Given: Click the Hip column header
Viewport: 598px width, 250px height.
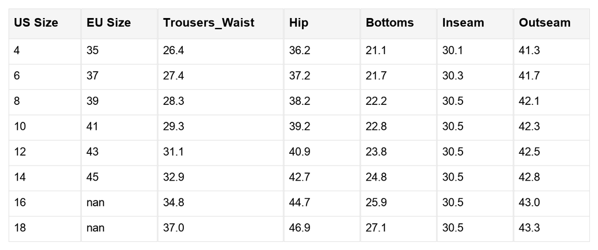Looking at the screenshot, I should point(299,23).
